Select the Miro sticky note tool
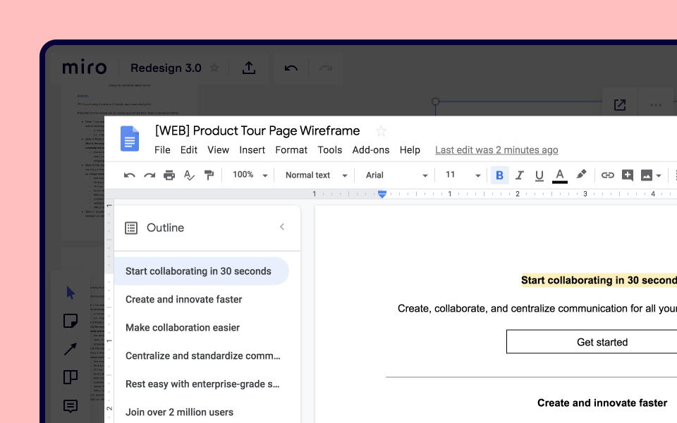Image resolution: width=677 pixels, height=423 pixels. pyautogui.click(x=71, y=321)
